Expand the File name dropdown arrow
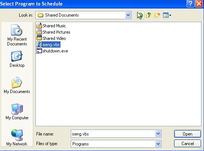 (x=158, y=134)
